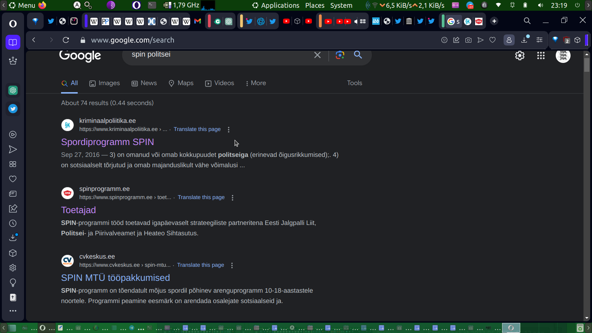Viewport: 592px width, 333px height.
Task: Switch to the Gmail tab
Action: pos(198,21)
